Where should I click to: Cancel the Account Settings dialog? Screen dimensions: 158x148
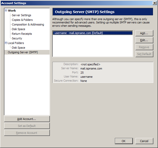click(x=144, y=141)
